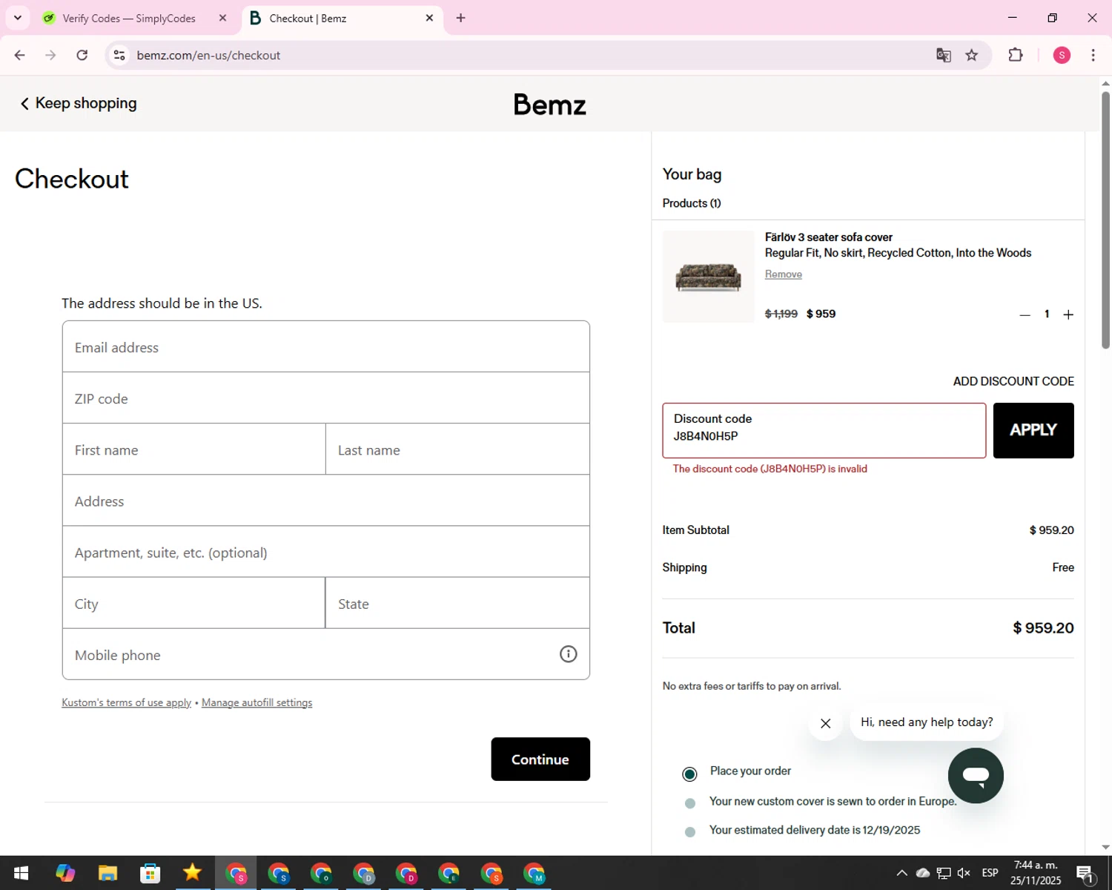Screen dimensions: 1112x890
Task: Open the State field
Action: click(457, 603)
